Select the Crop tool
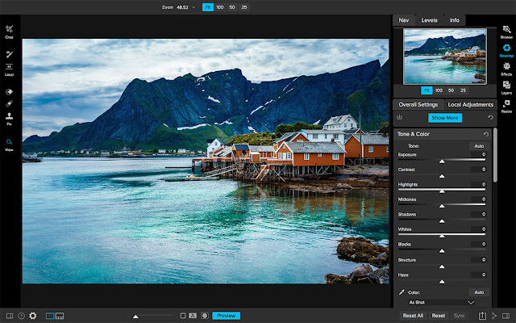The image size is (516, 323). (x=9, y=31)
